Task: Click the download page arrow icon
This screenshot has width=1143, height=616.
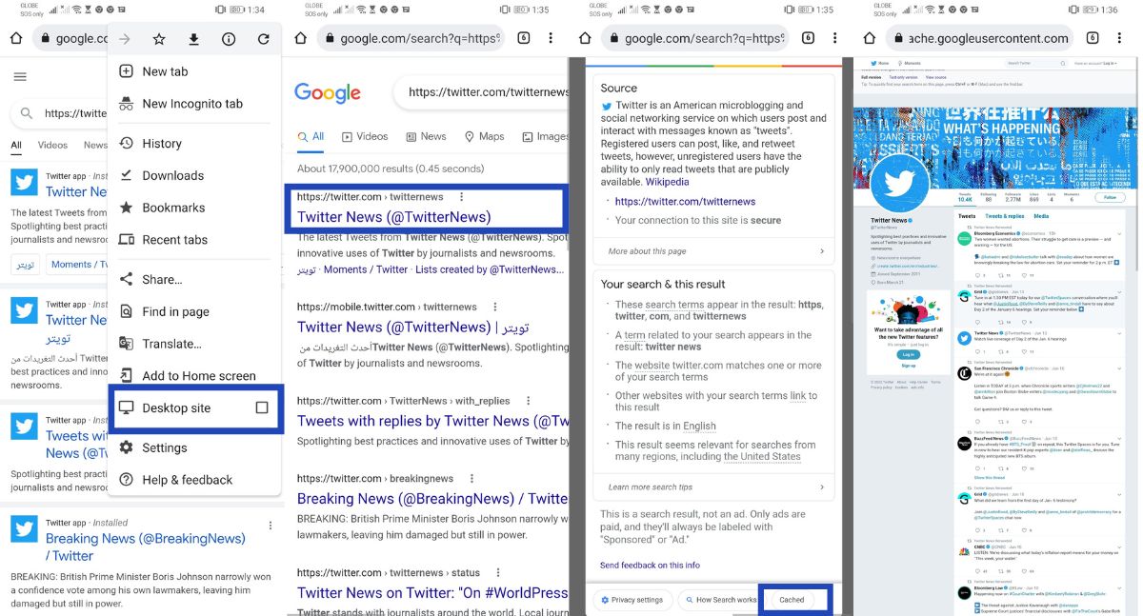Action: click(193, 39)
